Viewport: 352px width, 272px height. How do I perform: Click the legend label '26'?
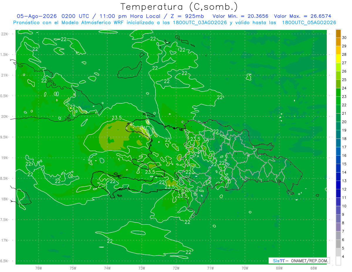[x=344, y=71]
